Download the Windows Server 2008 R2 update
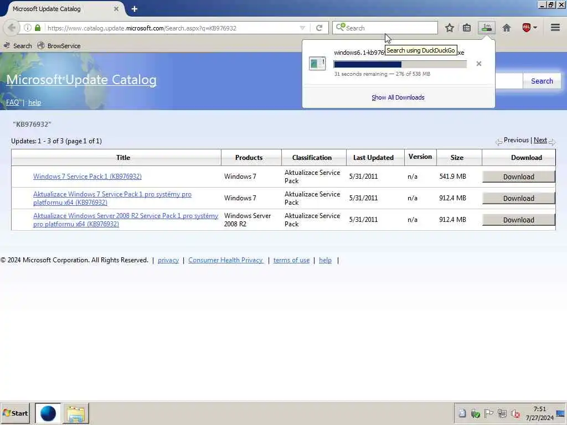Screen dimensions: 567x425 tap(518, 220)
